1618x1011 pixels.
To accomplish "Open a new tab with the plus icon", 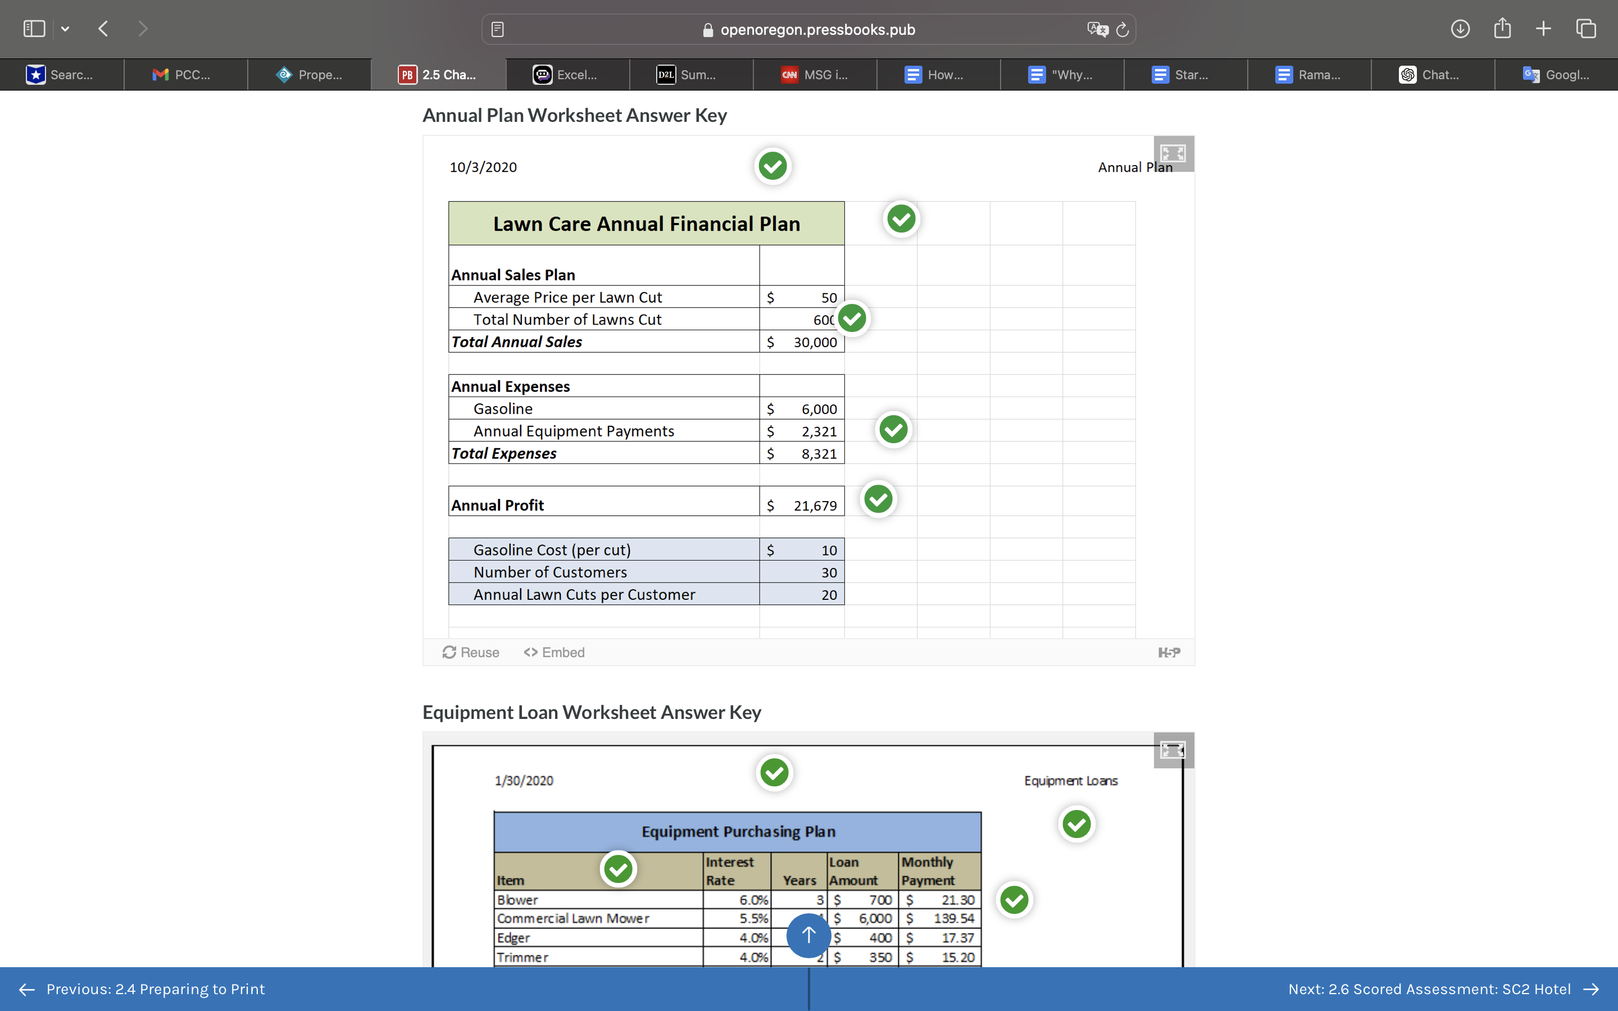I will [x=1543, y=29].
